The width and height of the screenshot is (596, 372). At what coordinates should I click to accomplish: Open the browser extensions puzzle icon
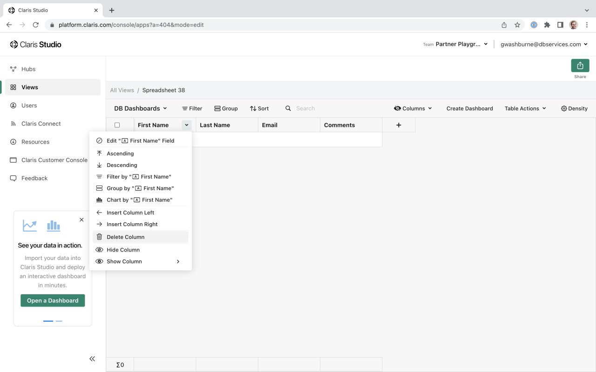click(547, 25)
